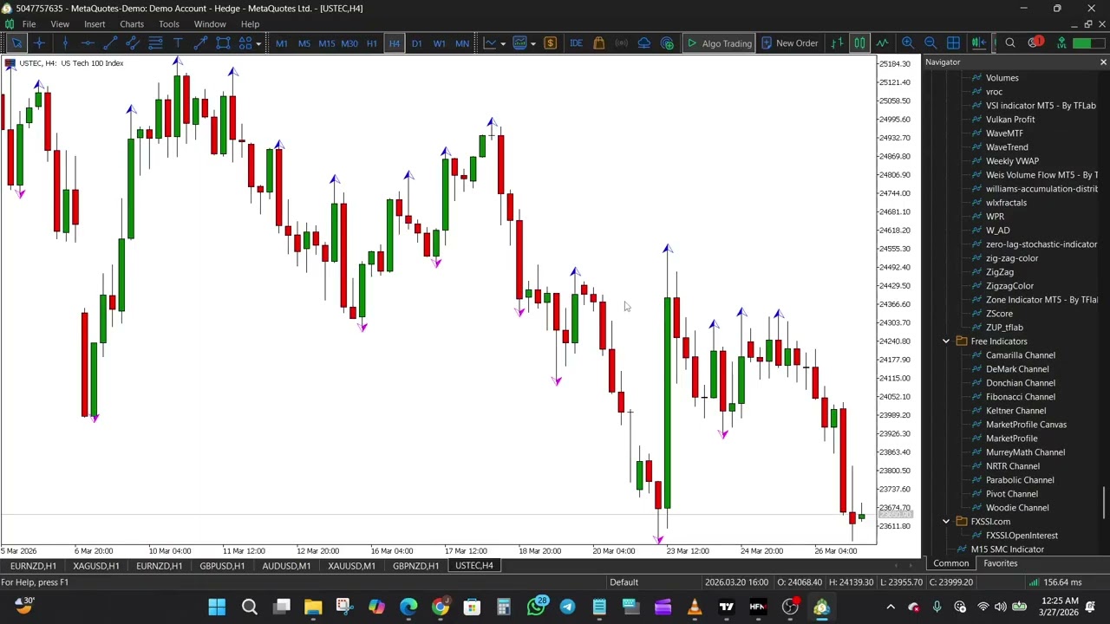Open the VPS cloud hosting icon
Viewport: 1110px width, 624px height.
pyautogui.click(x=643, y=43)
